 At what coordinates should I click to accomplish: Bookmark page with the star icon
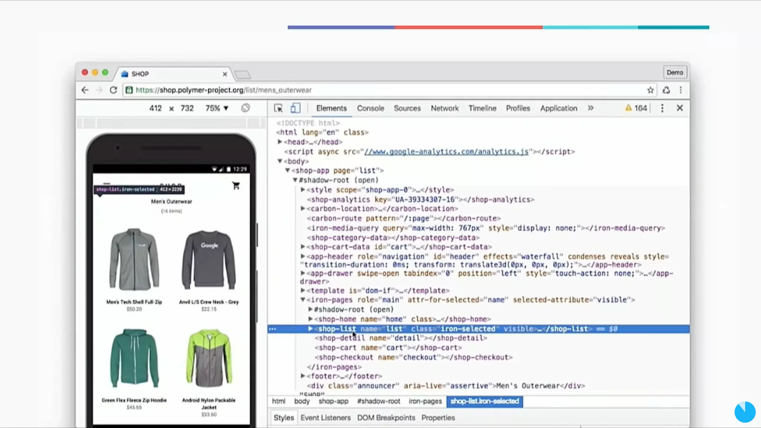[650, 90]
